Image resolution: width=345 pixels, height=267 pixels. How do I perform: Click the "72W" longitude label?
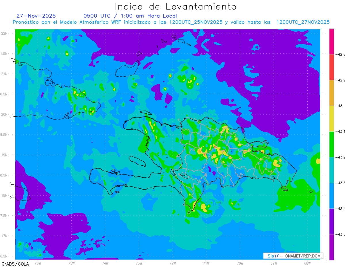tap(172, 263)
